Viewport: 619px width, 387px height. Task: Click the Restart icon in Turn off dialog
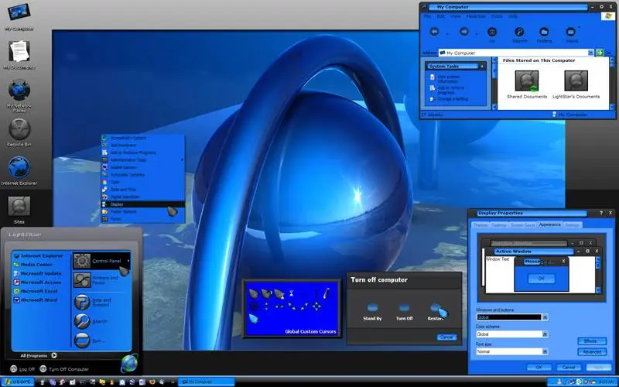[x=436, y=307]
